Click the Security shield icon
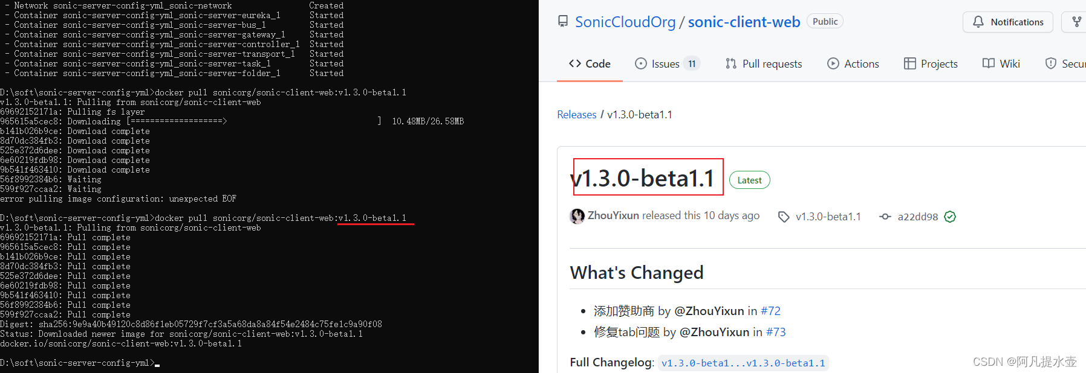Viewport: 1086px width, 373px height. click(1051, 63)
